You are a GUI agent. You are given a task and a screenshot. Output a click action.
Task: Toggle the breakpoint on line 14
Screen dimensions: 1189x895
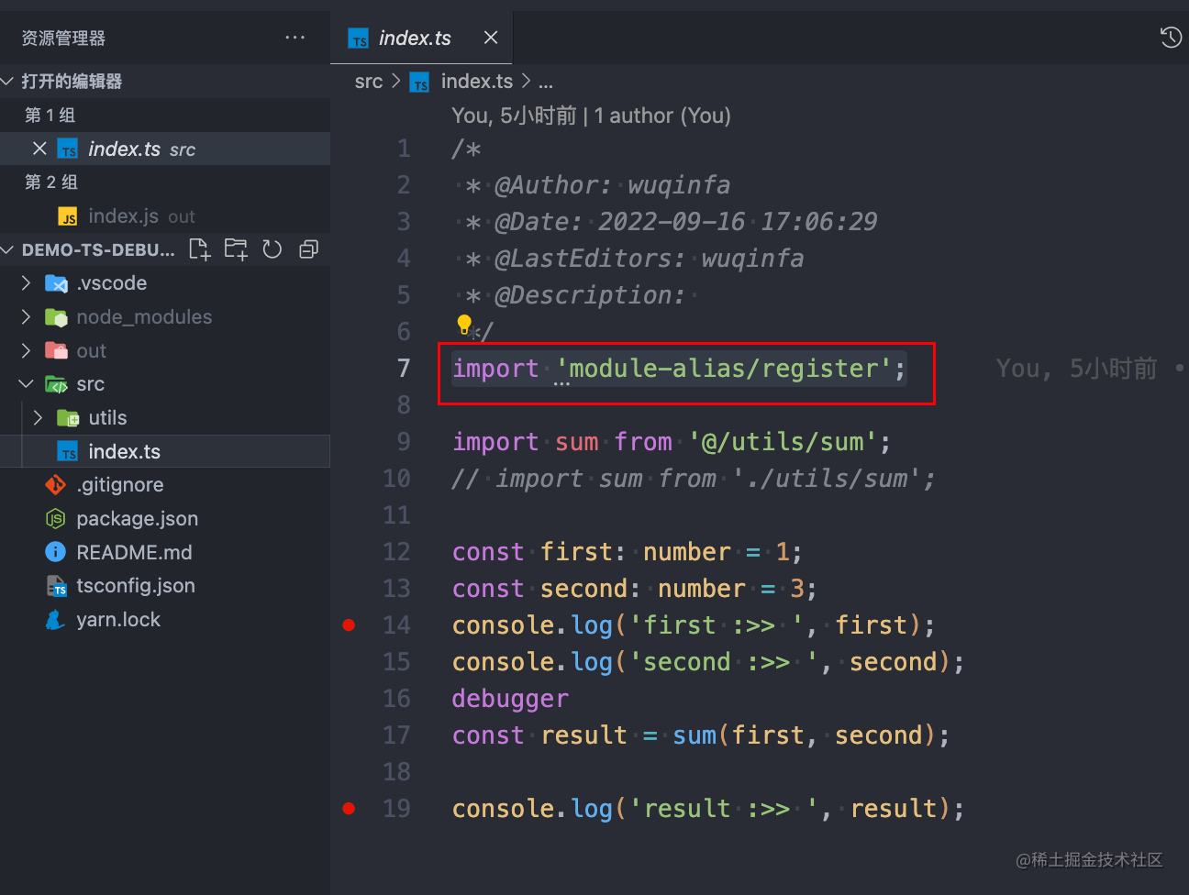(x=349, y=624)
